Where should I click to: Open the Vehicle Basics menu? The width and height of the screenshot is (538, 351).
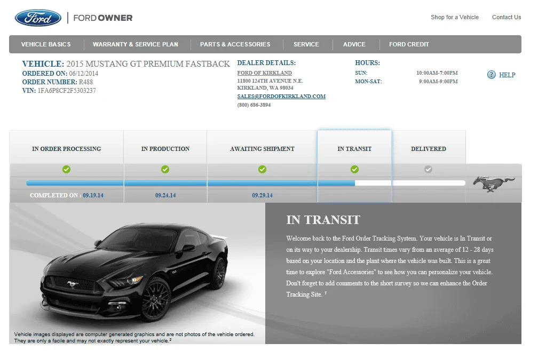pyautogui.click(x=46, y=44)
